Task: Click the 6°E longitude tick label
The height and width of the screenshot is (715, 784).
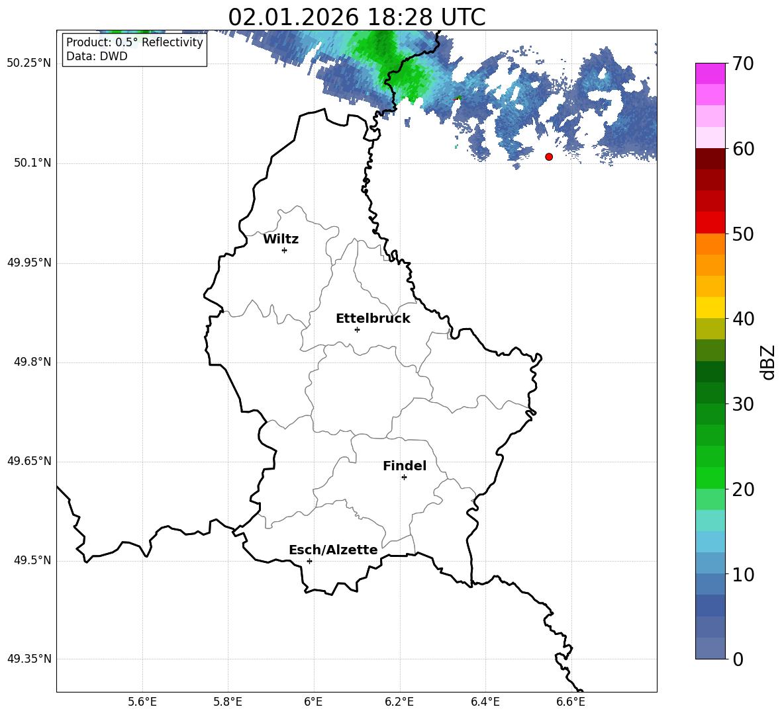Action: point(313,702)
